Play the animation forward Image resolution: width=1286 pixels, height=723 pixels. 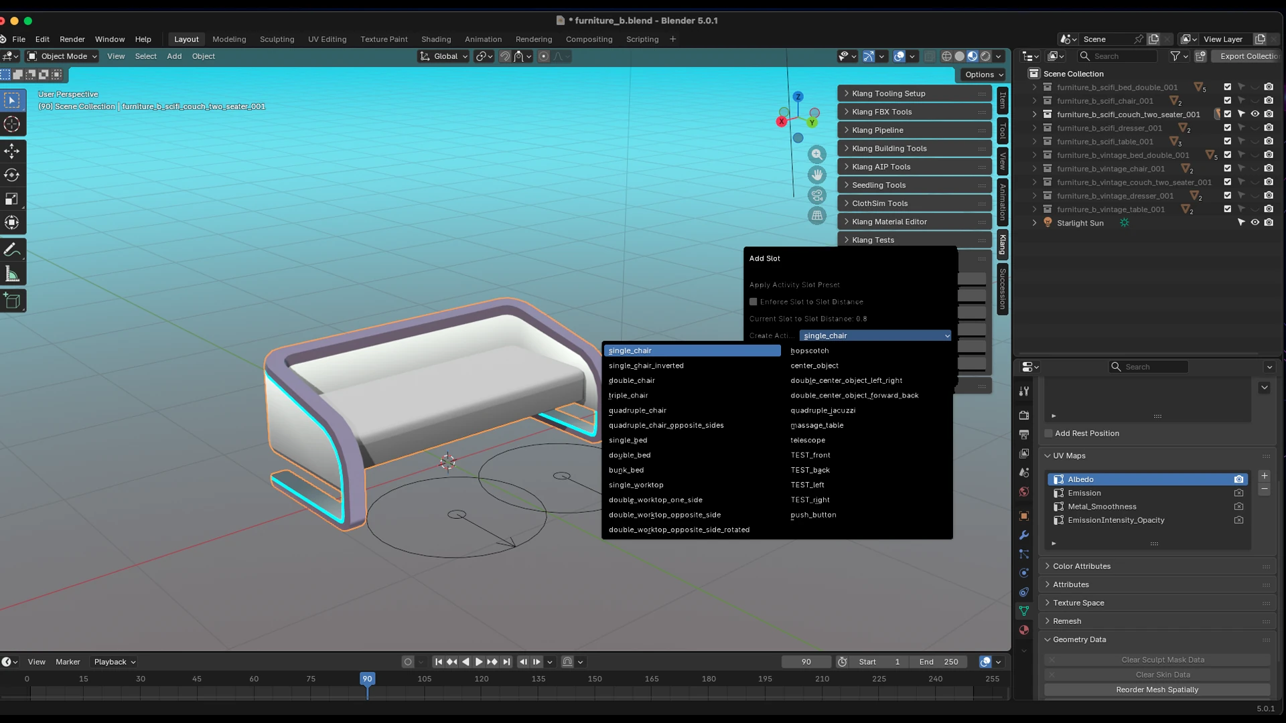click(479, 662)
